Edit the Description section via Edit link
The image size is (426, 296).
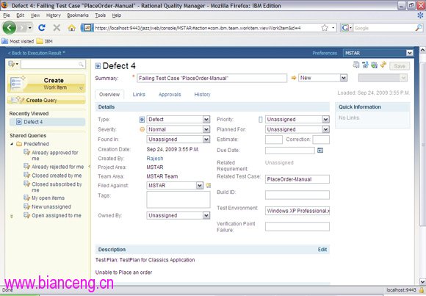(322, 250)
